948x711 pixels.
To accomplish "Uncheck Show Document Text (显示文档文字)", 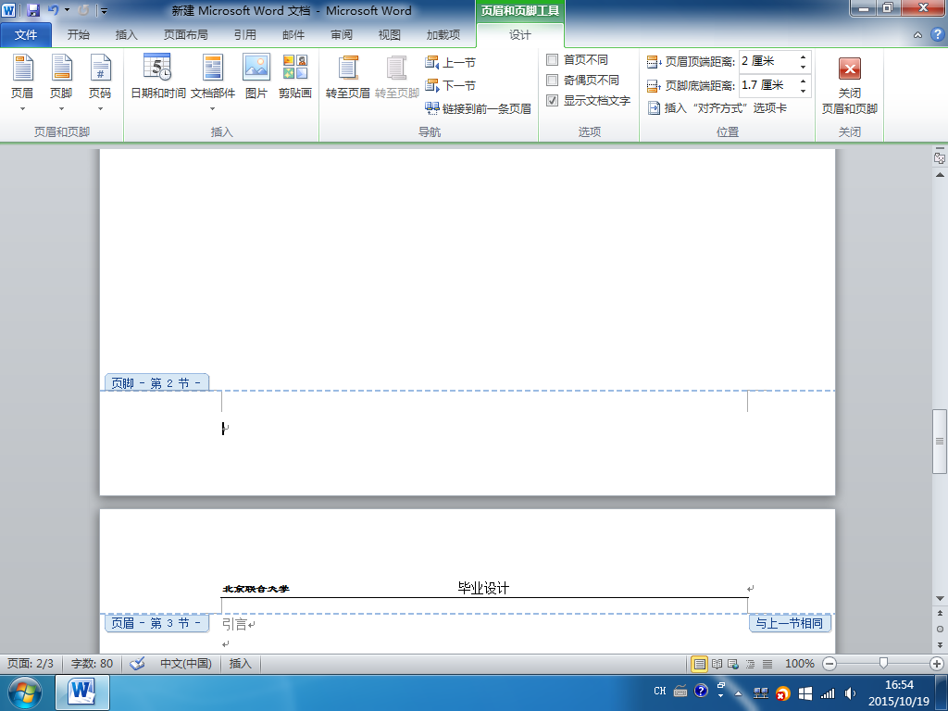I will pos(588,100).
